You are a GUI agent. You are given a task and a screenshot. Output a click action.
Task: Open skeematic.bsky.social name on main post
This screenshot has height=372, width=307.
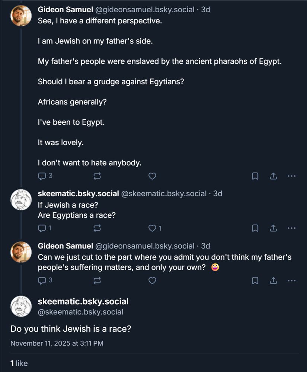click(x=83, y=301)
